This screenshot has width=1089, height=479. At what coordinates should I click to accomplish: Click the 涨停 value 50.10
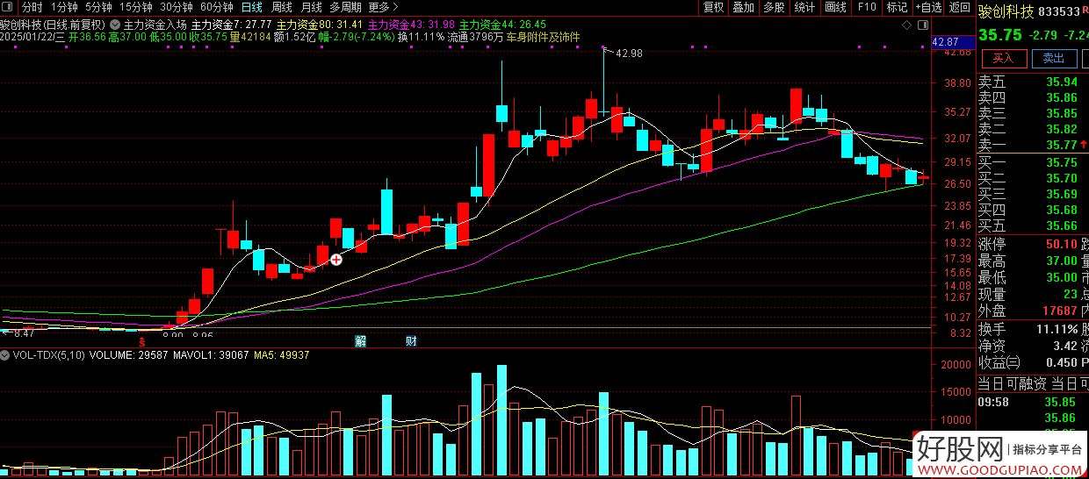click(x=1061, y=244)
